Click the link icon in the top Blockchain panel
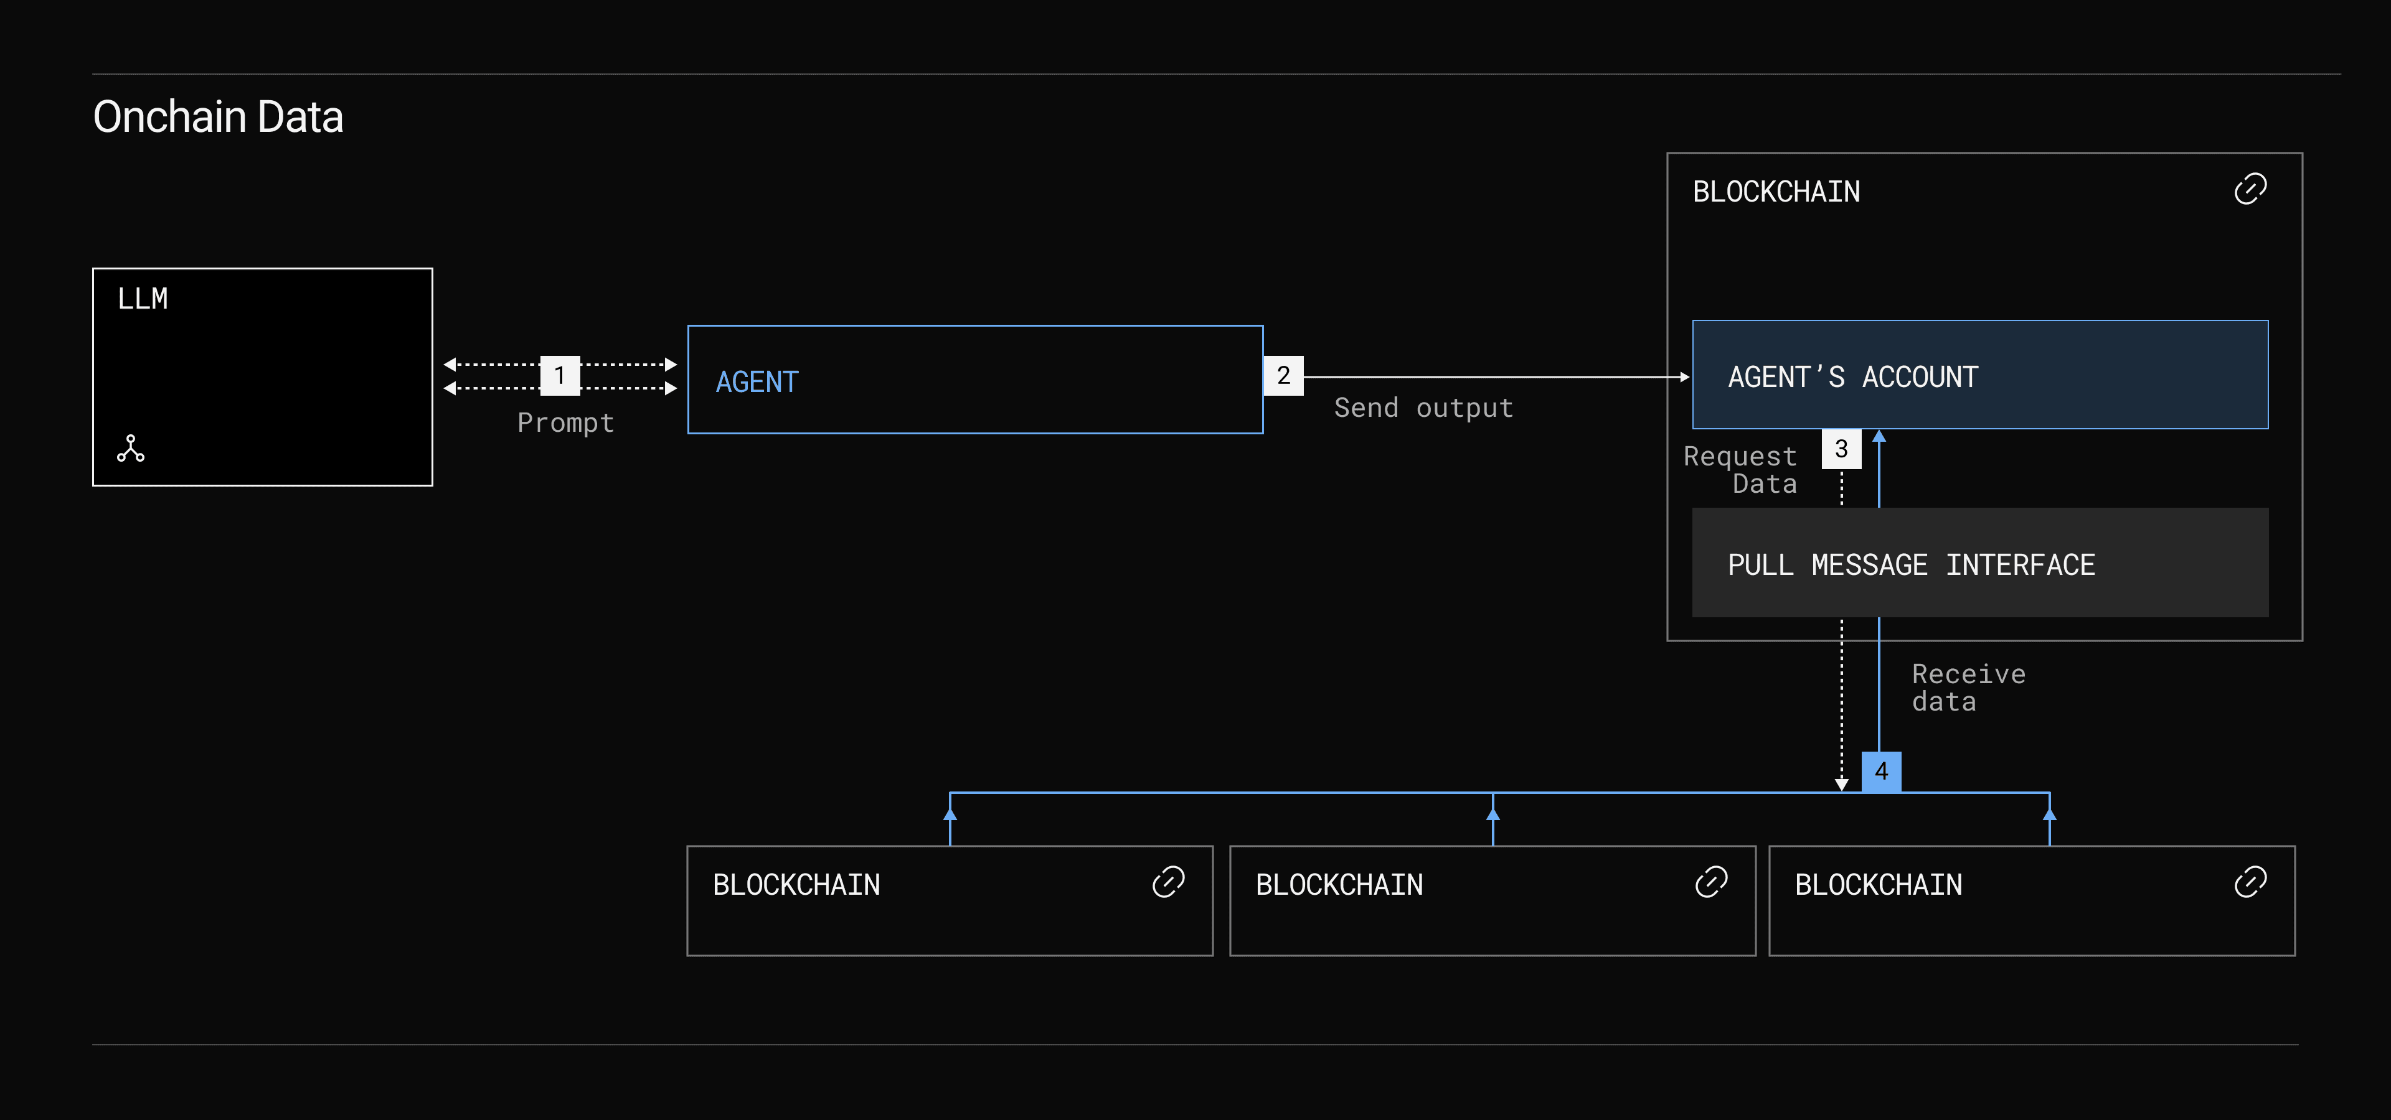Image resolution: width=2391 pixels, height=1120 pixels. click(x=2249, y=189)
